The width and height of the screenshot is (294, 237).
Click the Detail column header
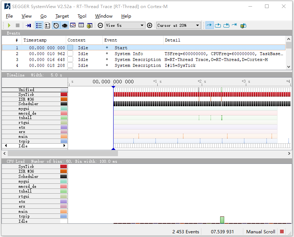pos(172,40)
